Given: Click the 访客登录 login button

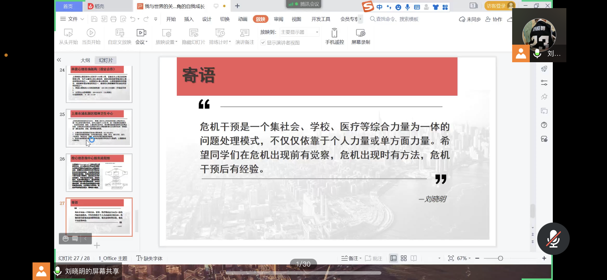Looking at the screenshot, I should pos(496,6).
